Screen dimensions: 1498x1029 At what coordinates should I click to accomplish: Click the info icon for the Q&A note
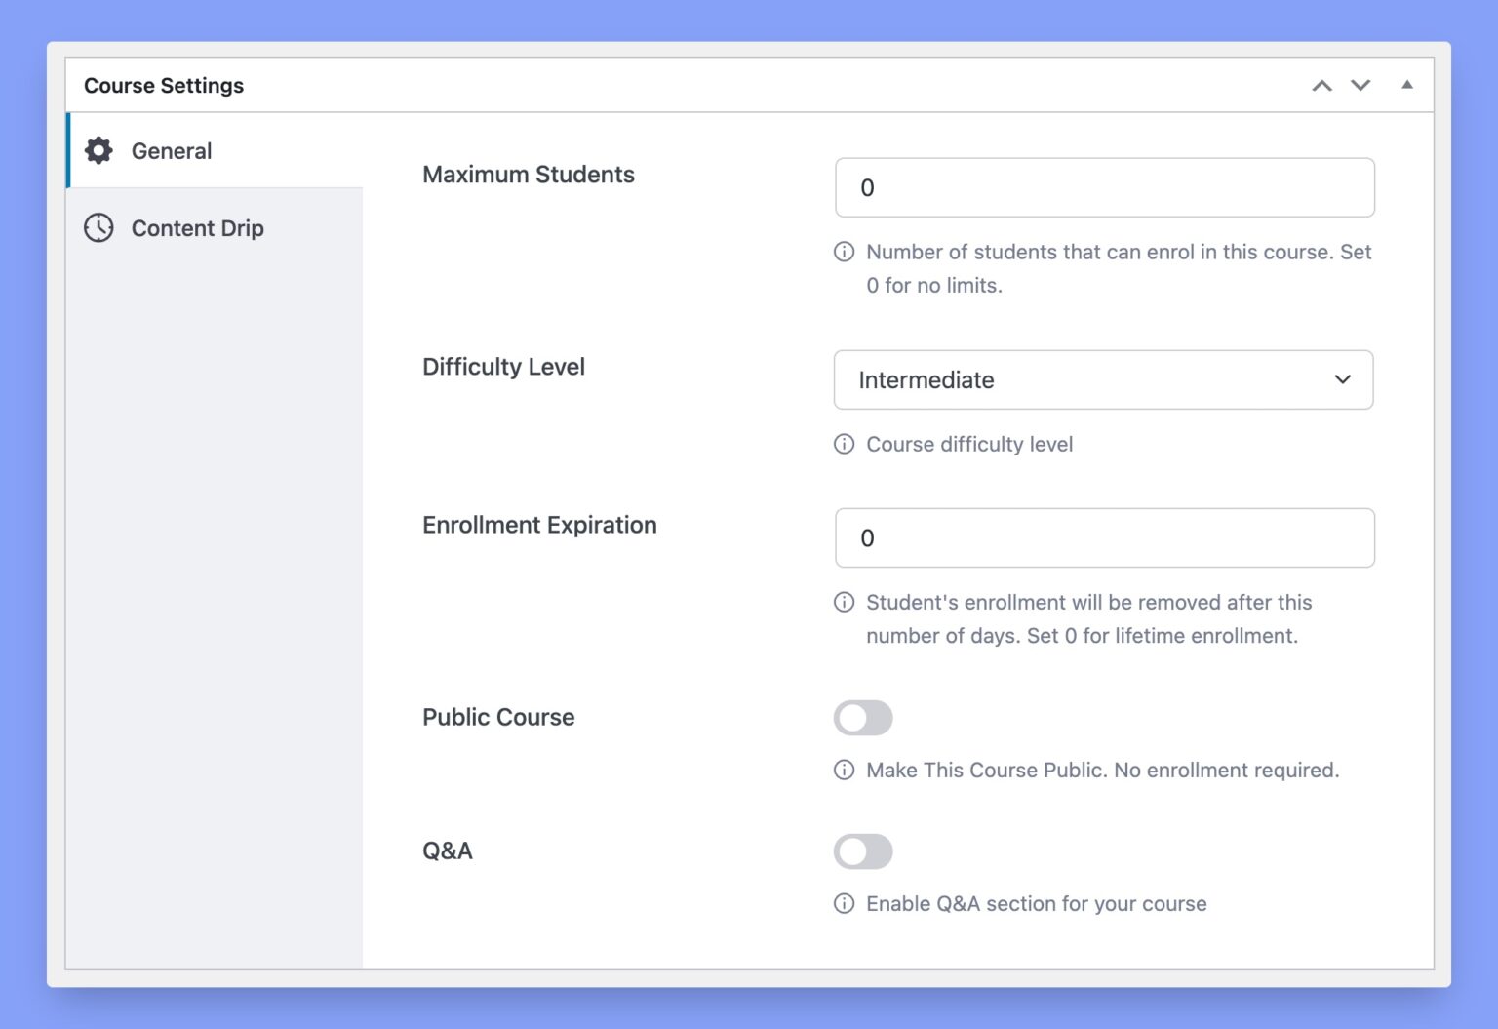pyautogui.click(x=844, y=903)
